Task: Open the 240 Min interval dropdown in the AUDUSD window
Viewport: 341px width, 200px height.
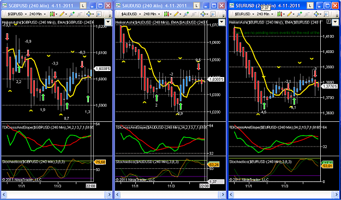Action: (x=152, y=14)
